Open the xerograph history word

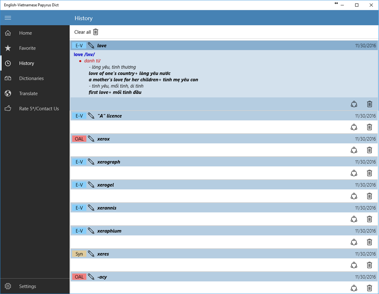point(109,162)
